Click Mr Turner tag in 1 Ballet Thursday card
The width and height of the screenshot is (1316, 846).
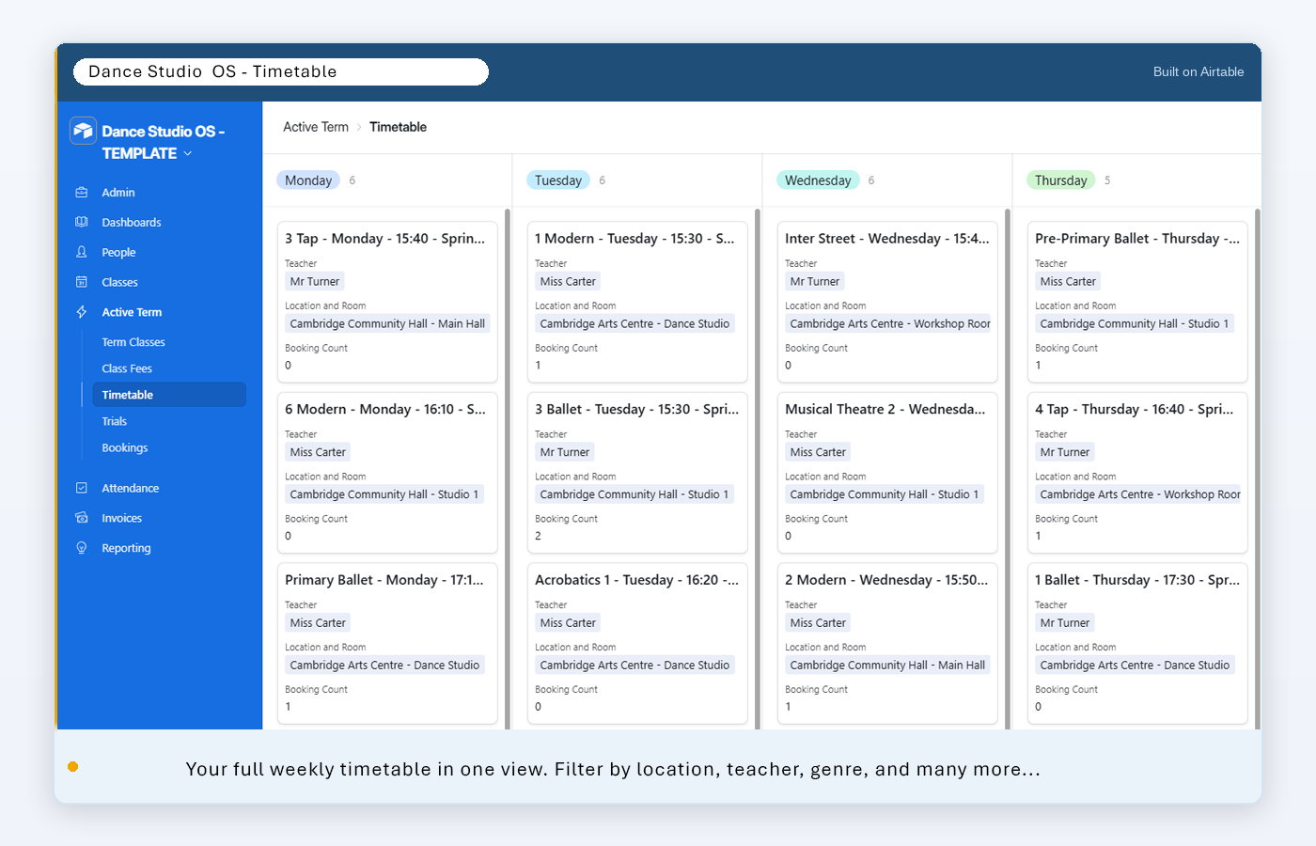tap(1065, 623)
